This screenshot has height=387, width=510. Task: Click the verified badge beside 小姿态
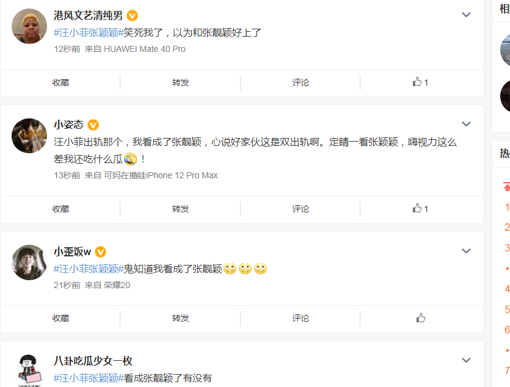pos(93,125)
